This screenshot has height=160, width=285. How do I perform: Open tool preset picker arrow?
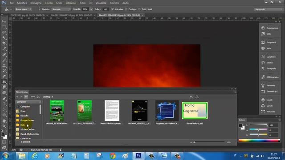click(x=11, y=9)
